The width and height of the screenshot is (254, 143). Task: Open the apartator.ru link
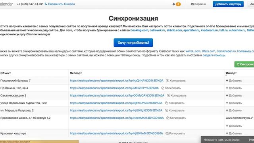191,30
